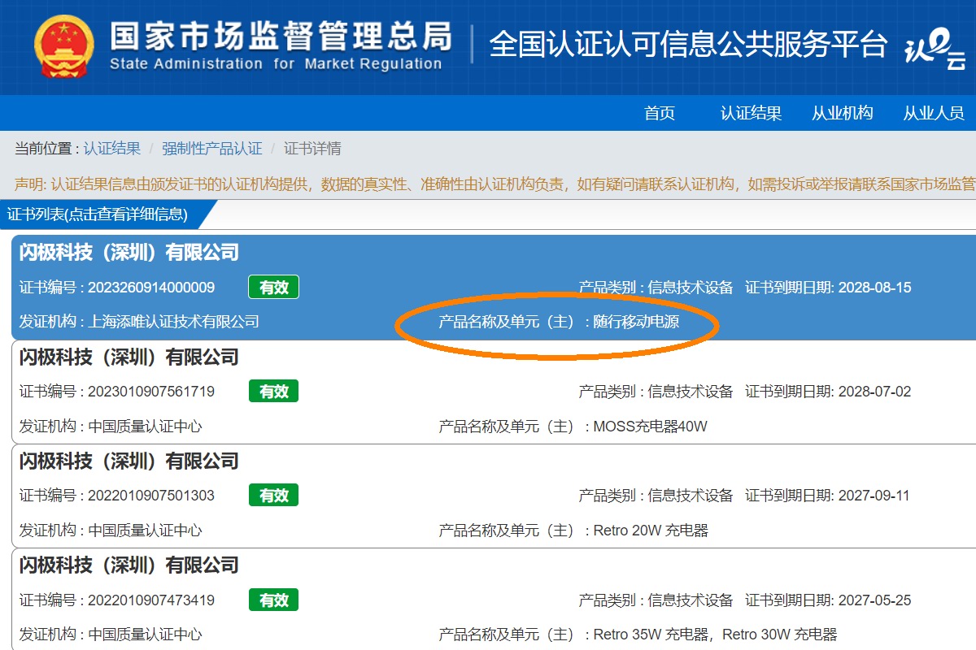Image resolution: width=976 pixels, height=650 pixels.
Task: Click 上海添唯认证技术有限公司 issuer text
Action: pyautogui.click(x=174, y=322)
